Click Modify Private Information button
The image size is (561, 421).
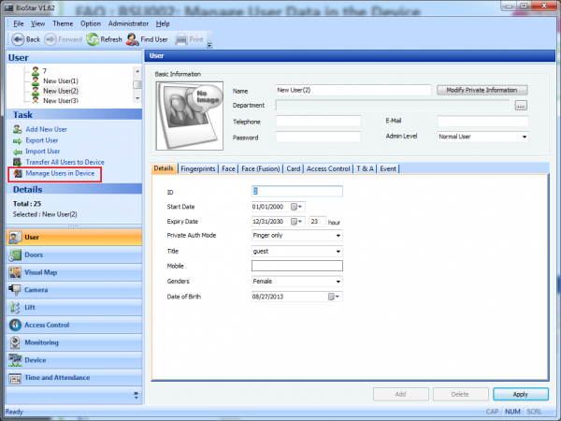pos(482,90)
